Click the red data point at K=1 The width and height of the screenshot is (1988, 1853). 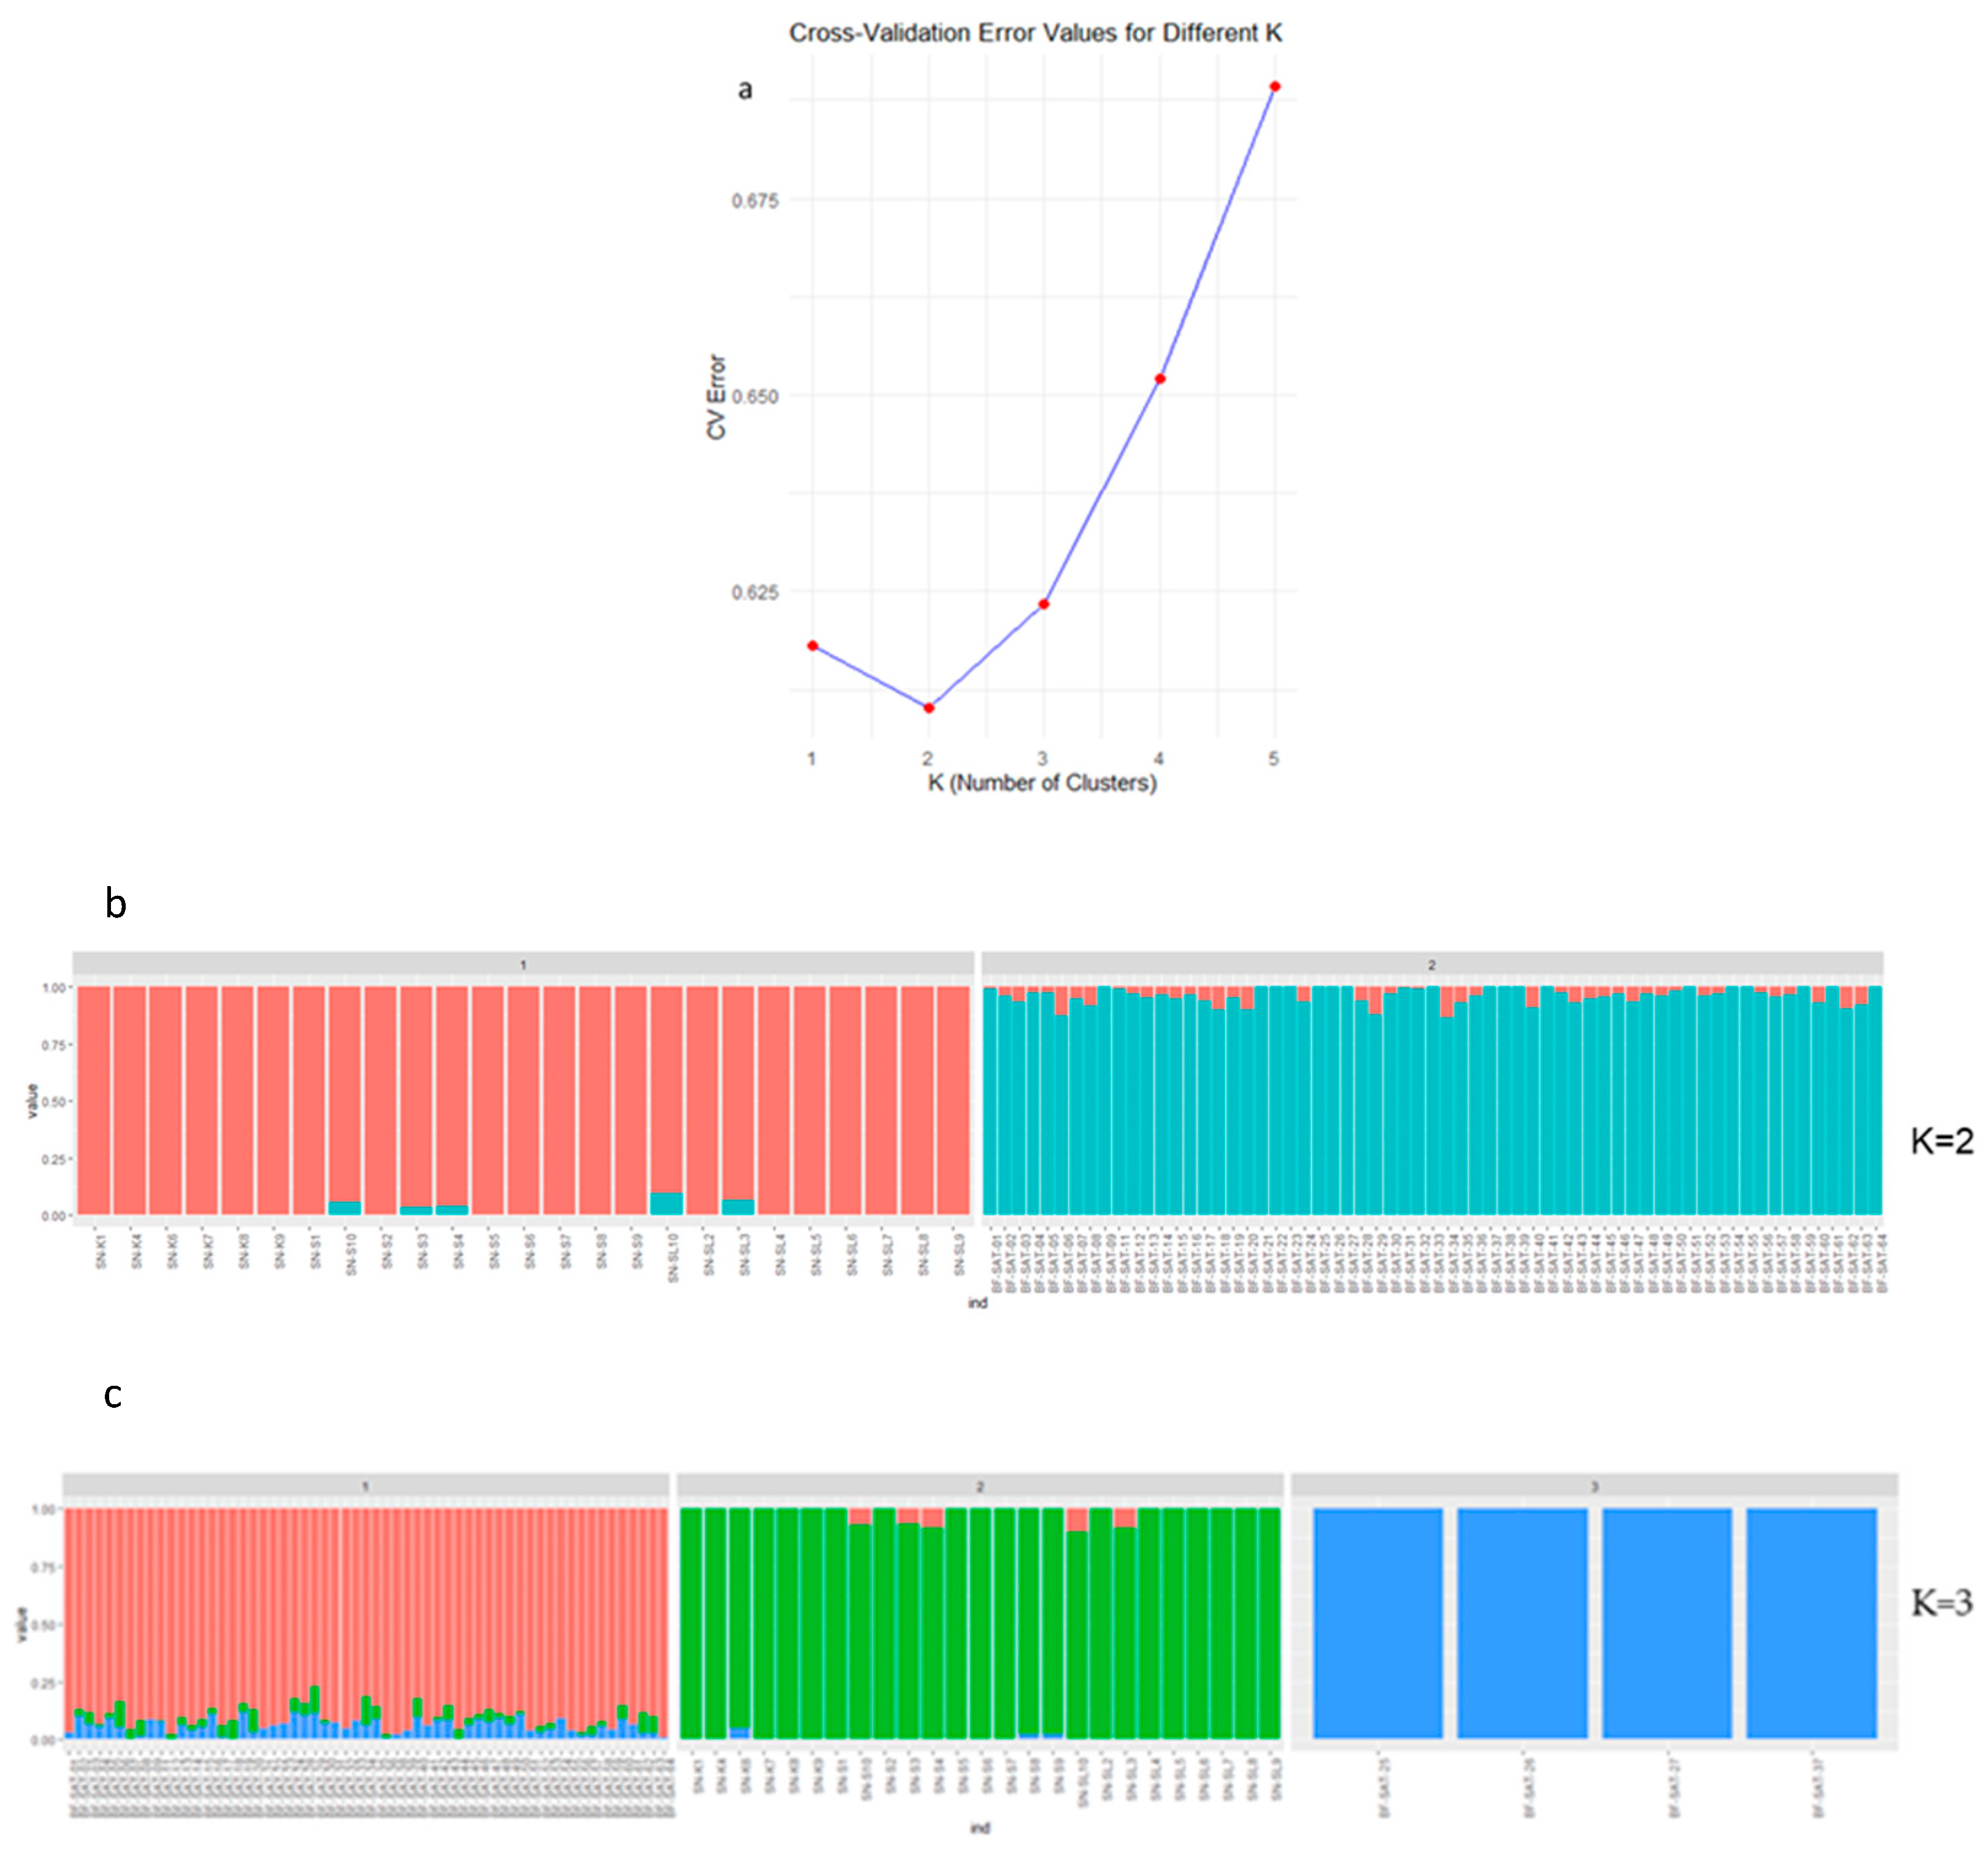click(x=812, y=646)
